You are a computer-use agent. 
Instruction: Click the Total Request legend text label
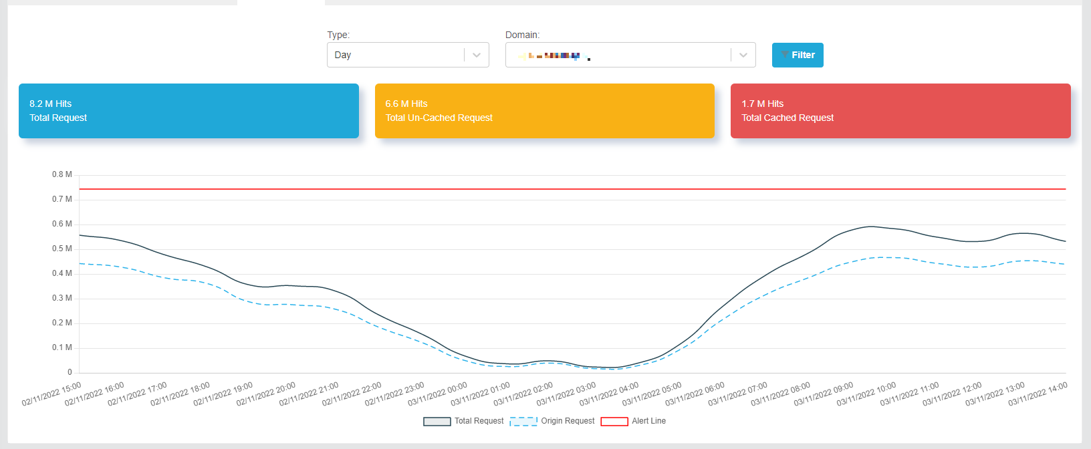[479, 421]
